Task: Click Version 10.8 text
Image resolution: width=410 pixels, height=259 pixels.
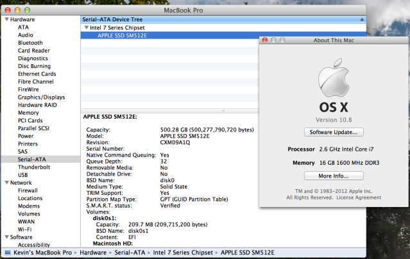Action: coord(334,120)
